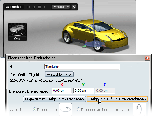Click Objekte zum Drehpunkt verschieben

54,99
